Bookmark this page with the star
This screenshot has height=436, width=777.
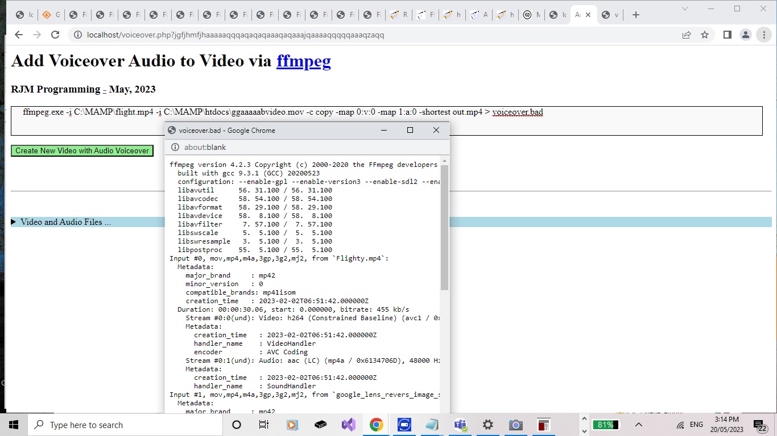tap(705, 35)
